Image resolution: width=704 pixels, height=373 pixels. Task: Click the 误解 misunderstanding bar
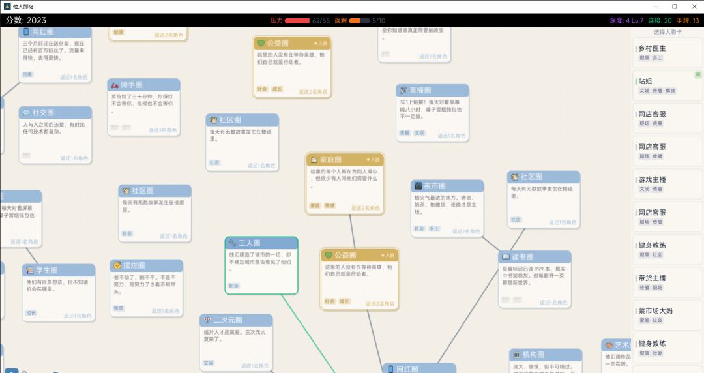pos(360,21)
